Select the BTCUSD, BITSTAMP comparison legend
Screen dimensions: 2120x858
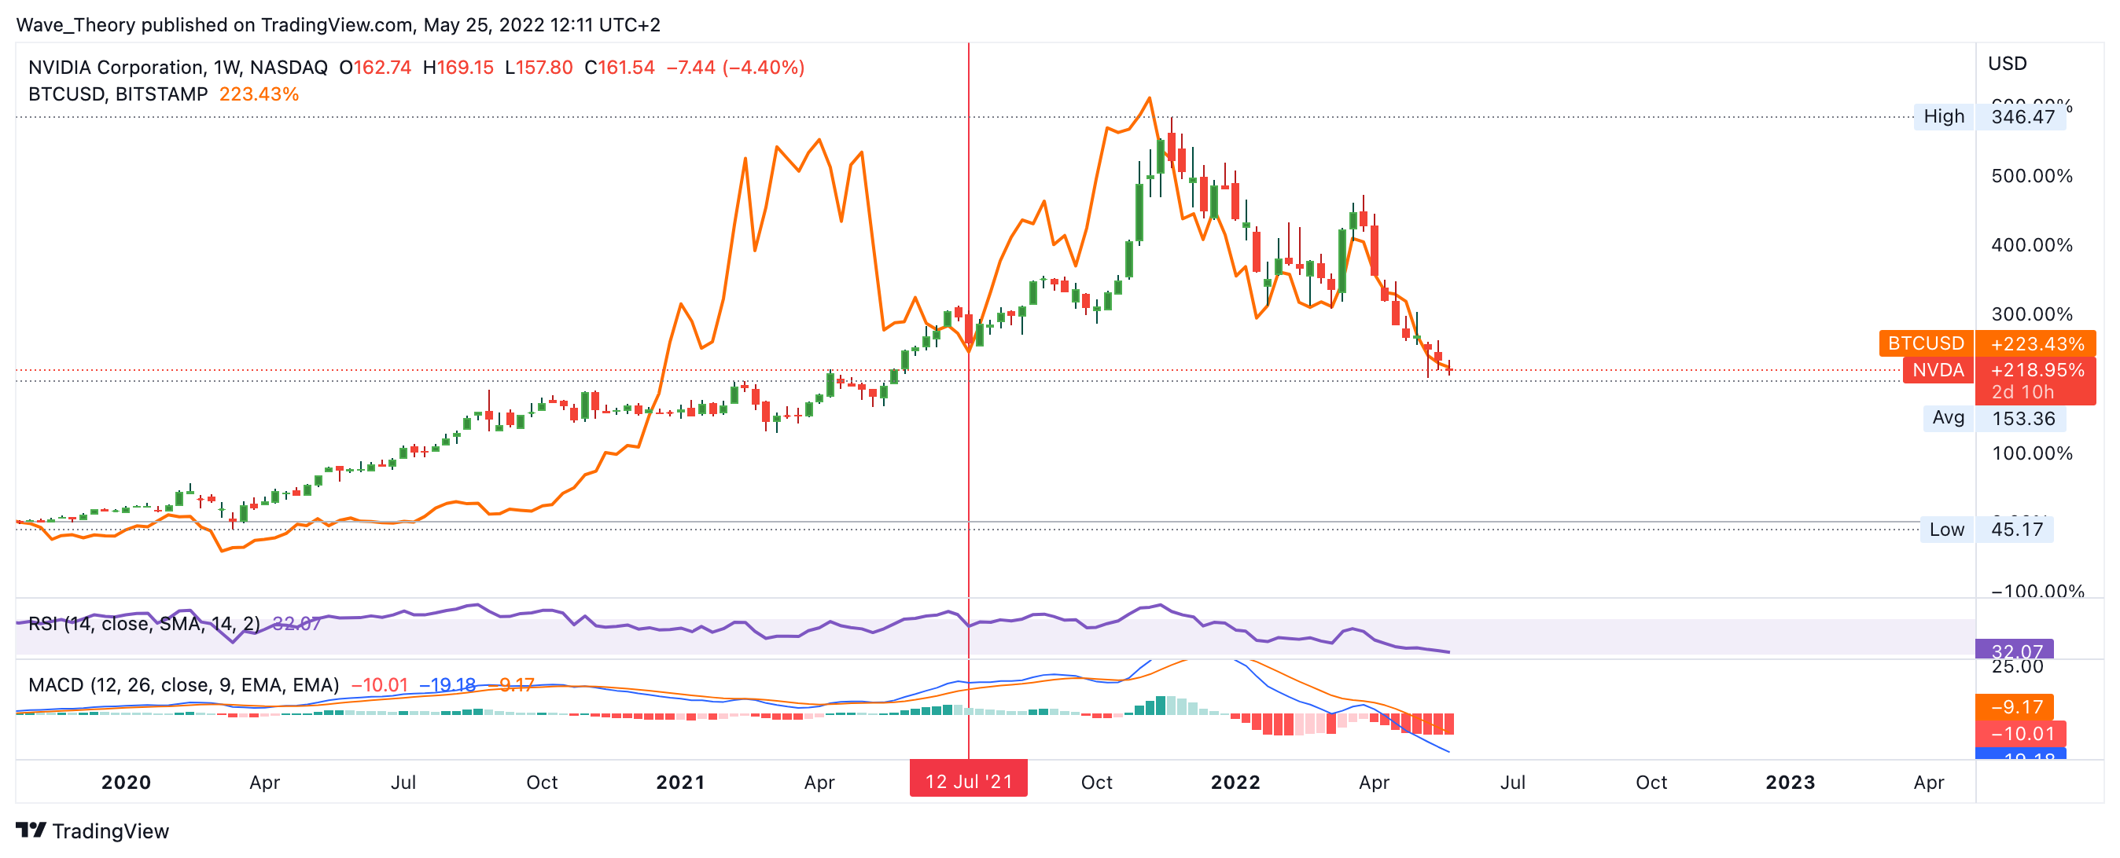[x=118, y=94]
